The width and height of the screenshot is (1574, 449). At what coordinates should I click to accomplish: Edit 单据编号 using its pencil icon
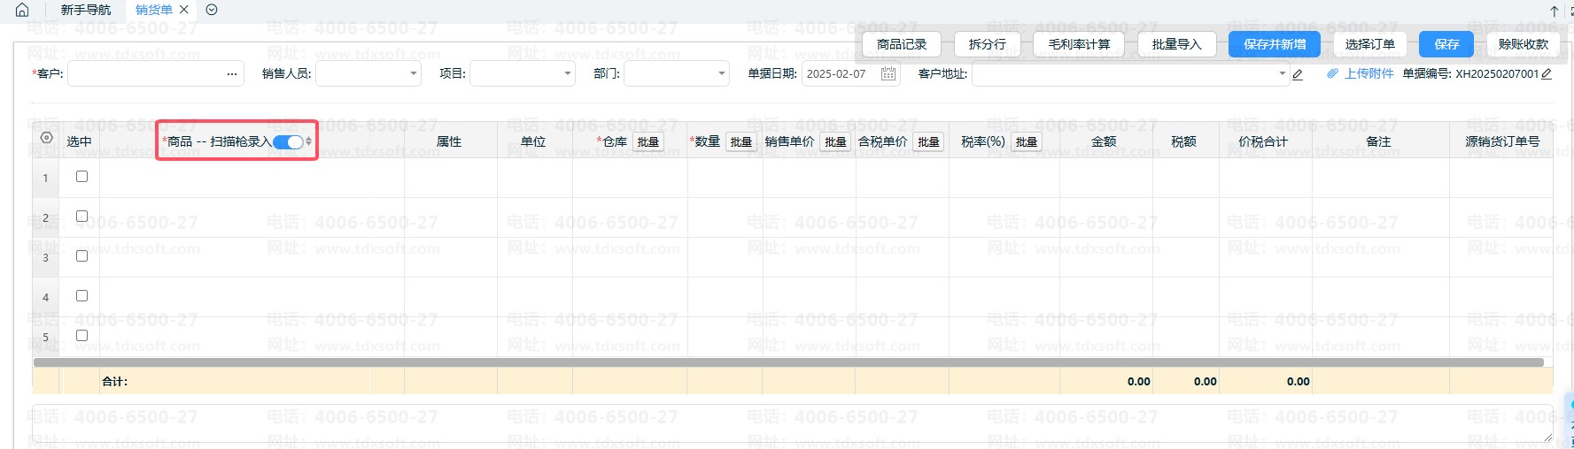pos(1547,74)
